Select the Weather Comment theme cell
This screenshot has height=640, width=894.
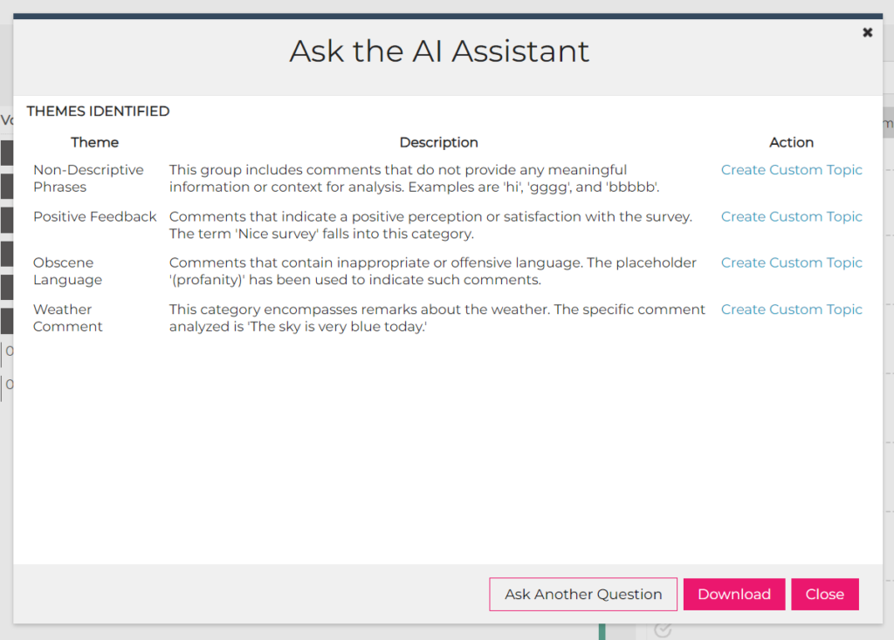tap(68, 317)
